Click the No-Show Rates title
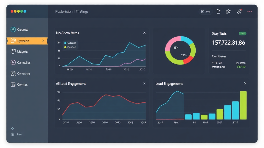The height and width of the screenshot is (148, 264). (x=68, y=33)
